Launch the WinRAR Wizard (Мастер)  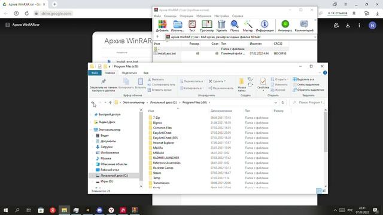[x=248, y=26]
